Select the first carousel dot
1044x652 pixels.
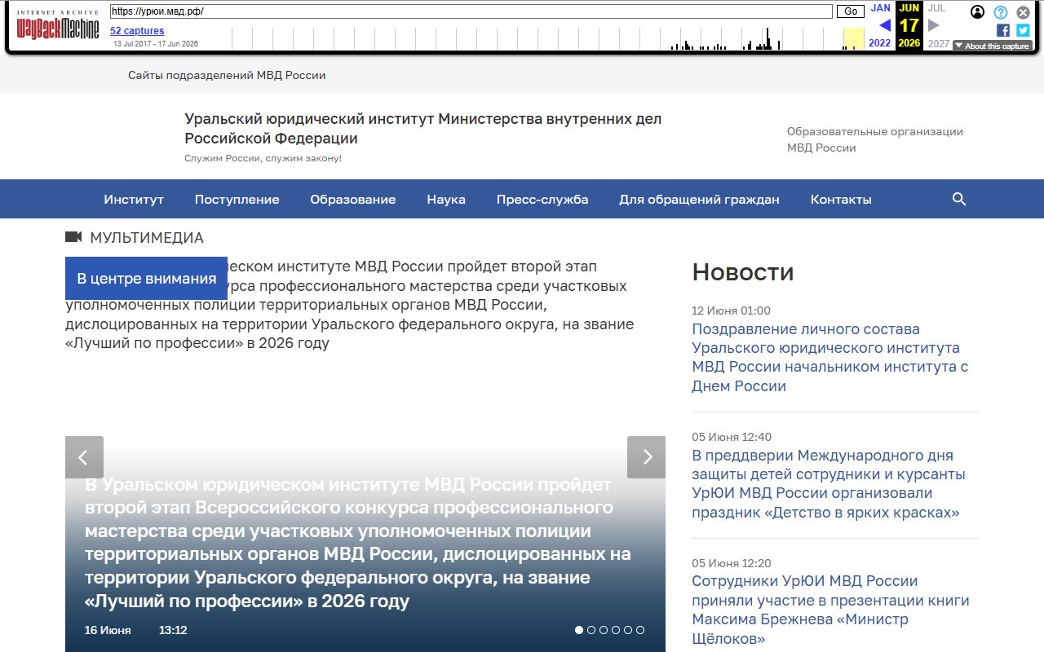tap(579, 630)
